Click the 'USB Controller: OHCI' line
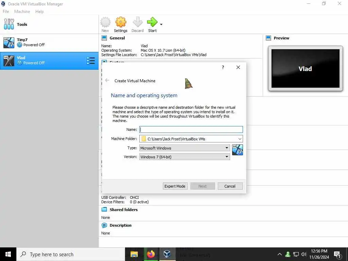This screenshot has width=348, height=261. click(x=120, y=197)
